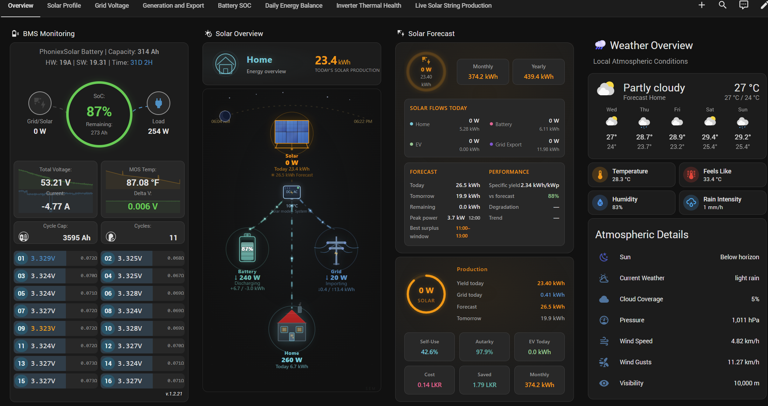Open the Self-Use 42.6% tile
Image resolution: width=768 pixels, height=406 pixels.
click(x=430, y=347)
